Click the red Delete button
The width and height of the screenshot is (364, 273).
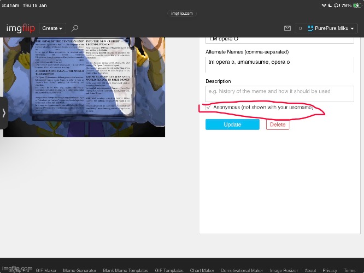click(x=278, y=124)
